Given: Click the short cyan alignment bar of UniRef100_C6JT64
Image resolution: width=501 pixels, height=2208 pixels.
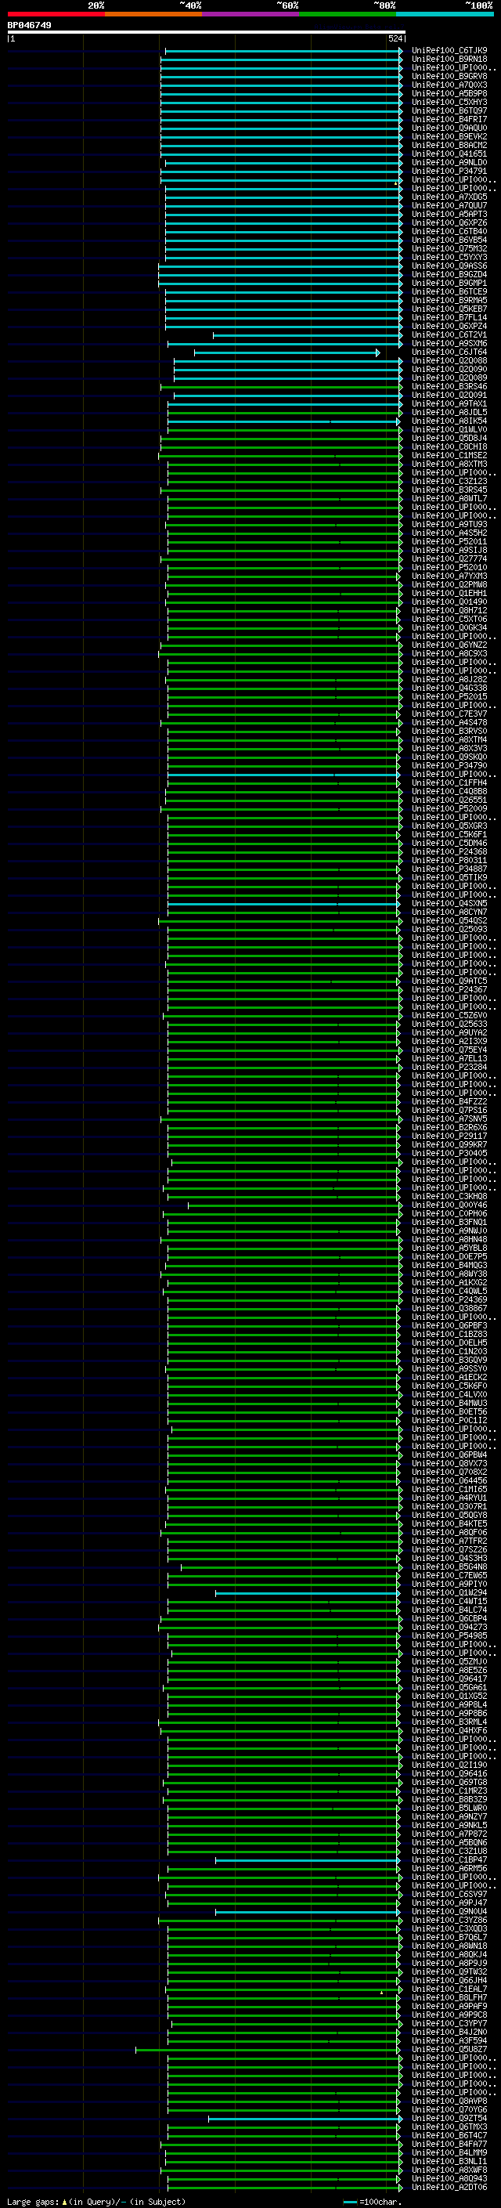Looking at the screenshot, I should [287, 352].
